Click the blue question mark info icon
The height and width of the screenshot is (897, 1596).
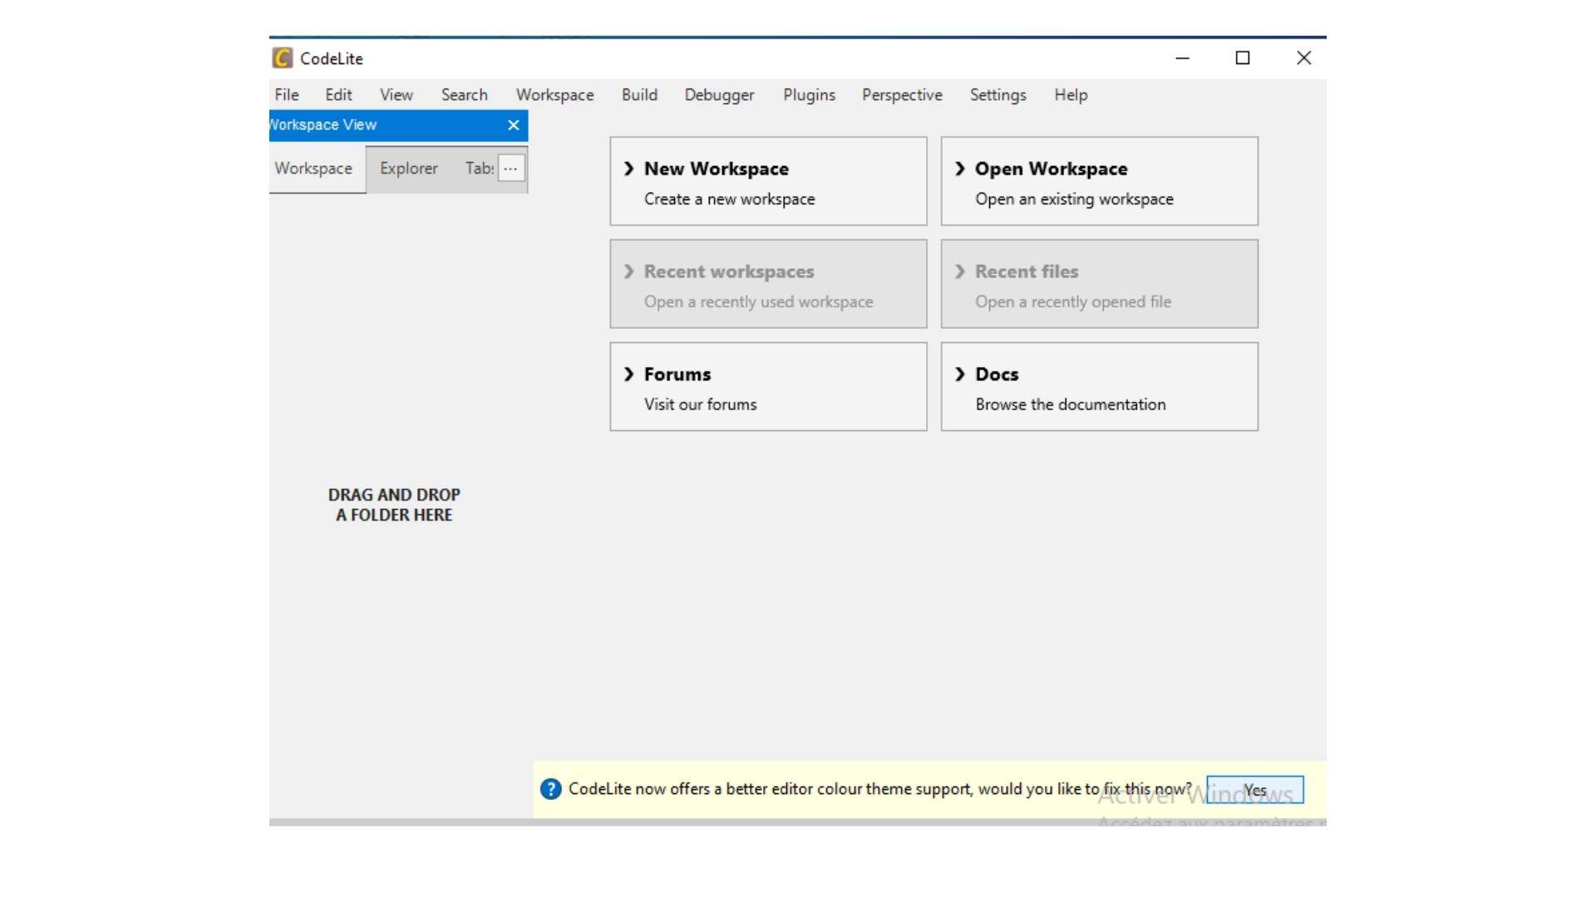tap(551, 789)
